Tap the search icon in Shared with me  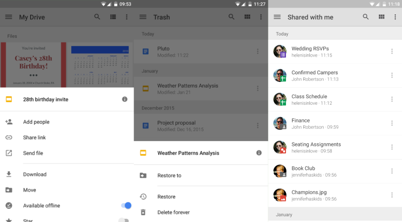click(x=366, y=17)
